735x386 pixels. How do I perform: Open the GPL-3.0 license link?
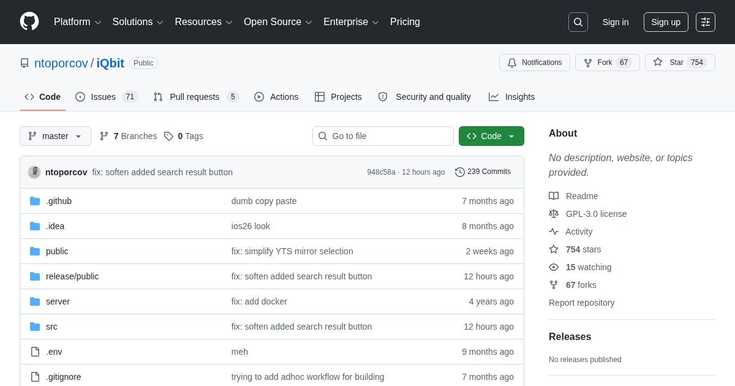[596, 214]
